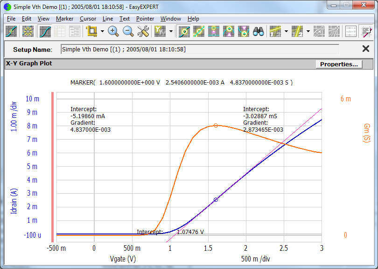378x269 pixels.
Task: Open the graph tools wrench icon
Action: tap(142, 31)
